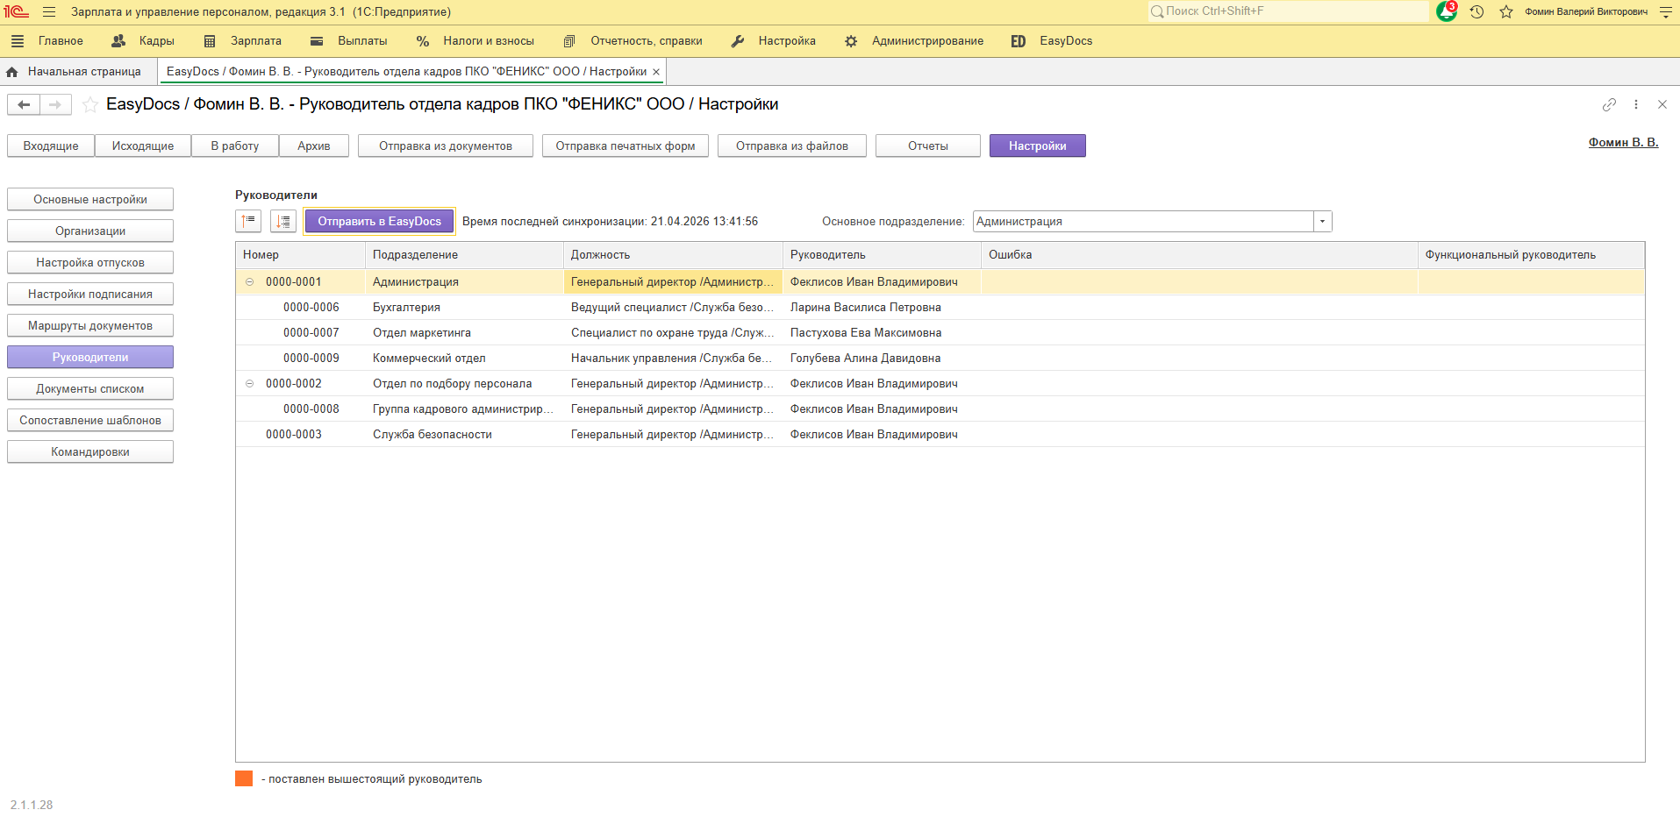The width and height of the screenshot is (1680, 824).
Task: Select the Бухгалтерия cell
Action: coord(464,308)
